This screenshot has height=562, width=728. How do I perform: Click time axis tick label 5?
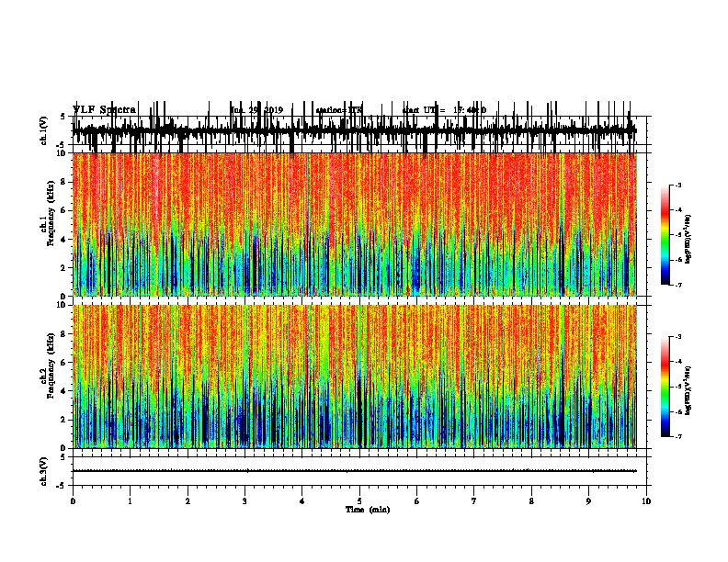pos(359,501)
